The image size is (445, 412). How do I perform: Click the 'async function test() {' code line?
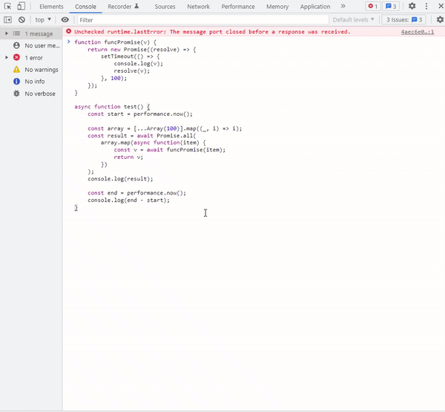112,107
